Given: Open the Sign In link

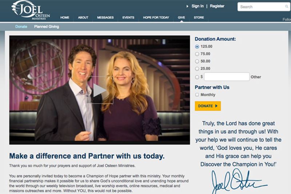Looking at the screenshot, I should click(x=198, y=6).
